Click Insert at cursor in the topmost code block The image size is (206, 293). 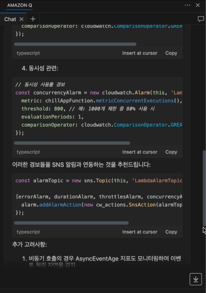click(140, 53)
